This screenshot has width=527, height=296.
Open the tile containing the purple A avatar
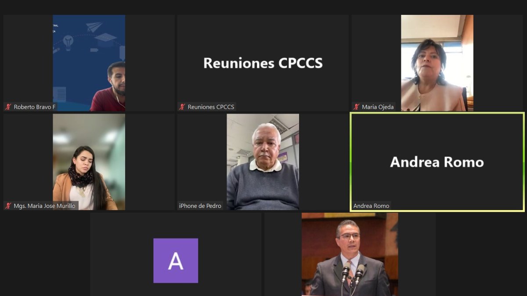pyautogui.click(x=176, y=260)
